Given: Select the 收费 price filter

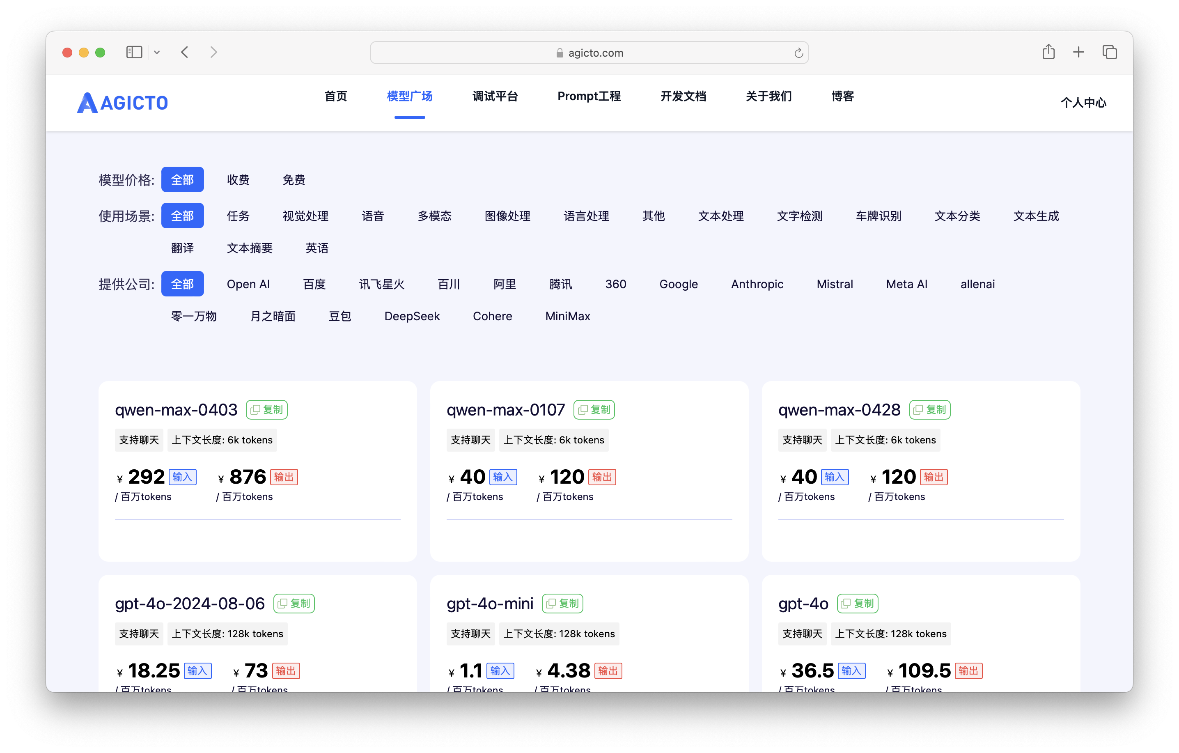Looking at the screenshot, I should click(239, 180).
